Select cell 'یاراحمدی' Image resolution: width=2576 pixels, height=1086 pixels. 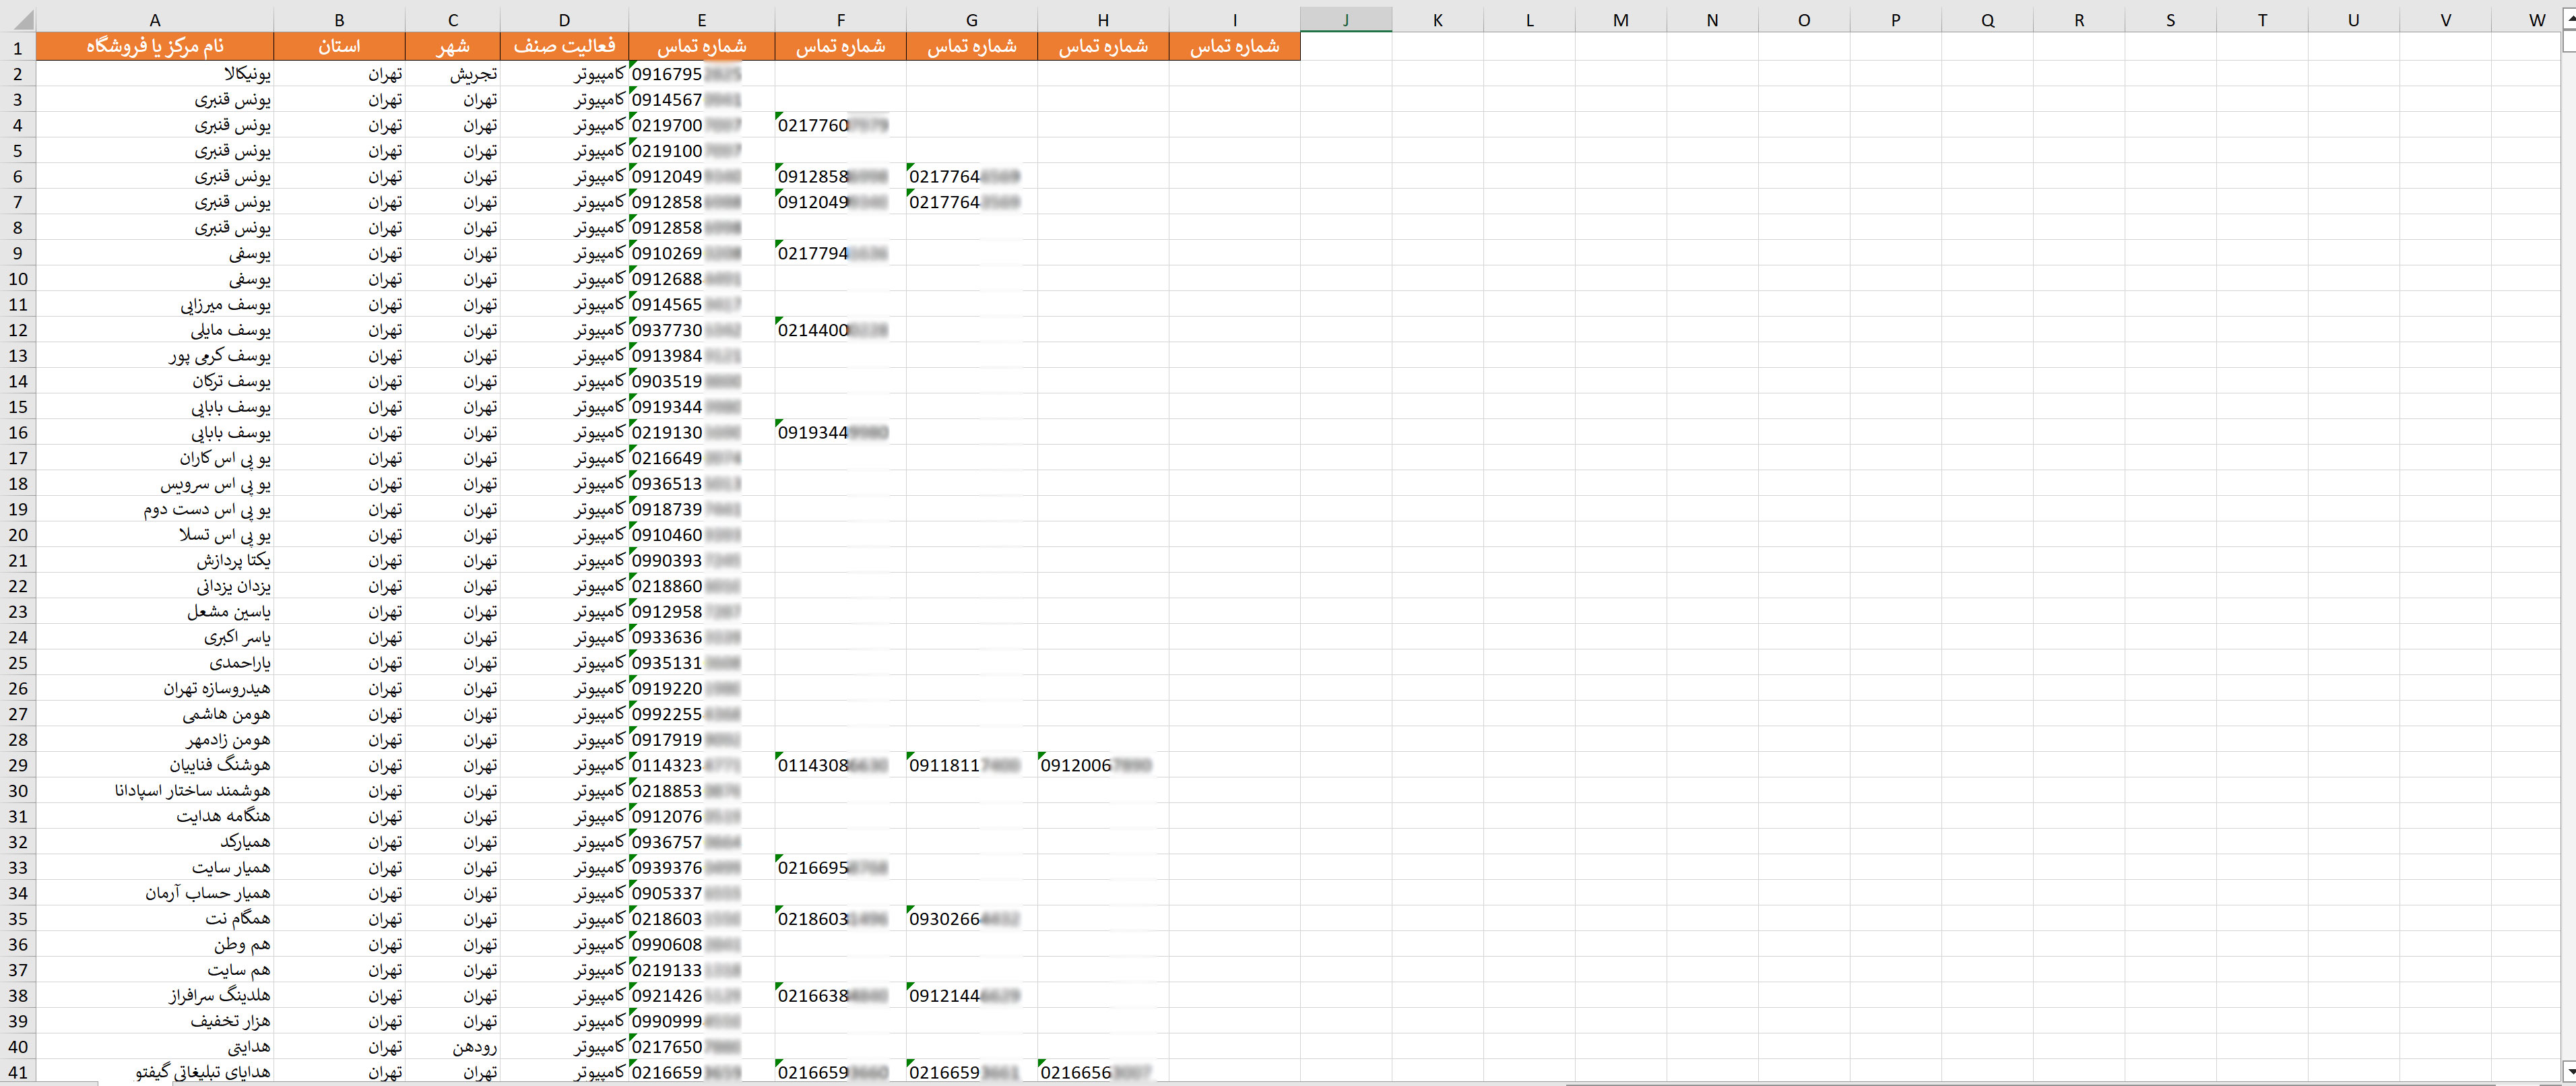point(155,663)
